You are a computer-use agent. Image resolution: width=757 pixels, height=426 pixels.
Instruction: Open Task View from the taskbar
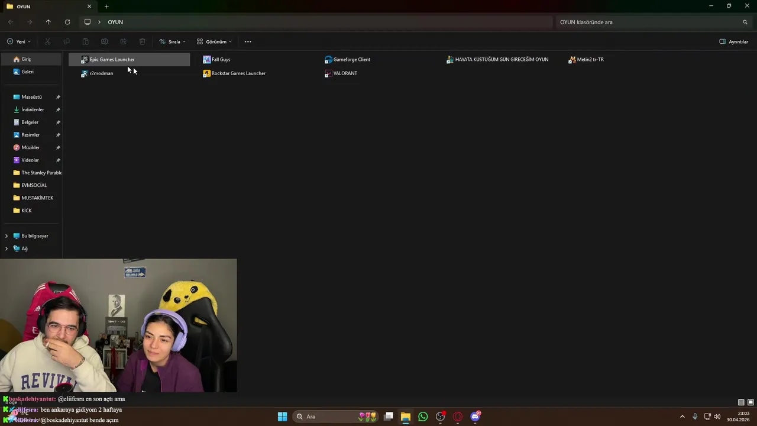(389, 417)
